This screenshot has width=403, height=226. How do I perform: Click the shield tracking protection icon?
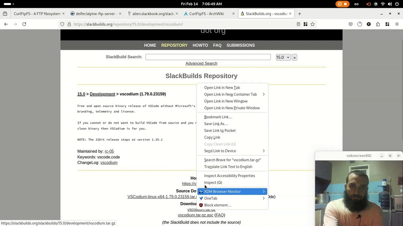(62, 24)
